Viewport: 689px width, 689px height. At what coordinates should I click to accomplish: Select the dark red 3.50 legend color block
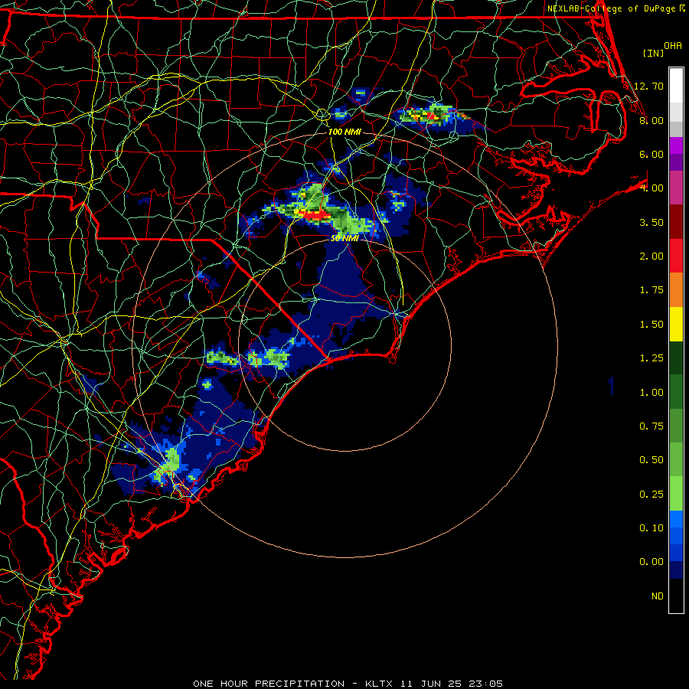click(676, 222)
